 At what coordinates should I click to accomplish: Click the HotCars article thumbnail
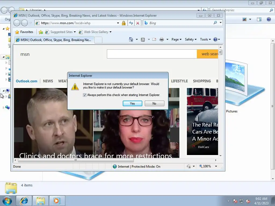click(202, 122)
